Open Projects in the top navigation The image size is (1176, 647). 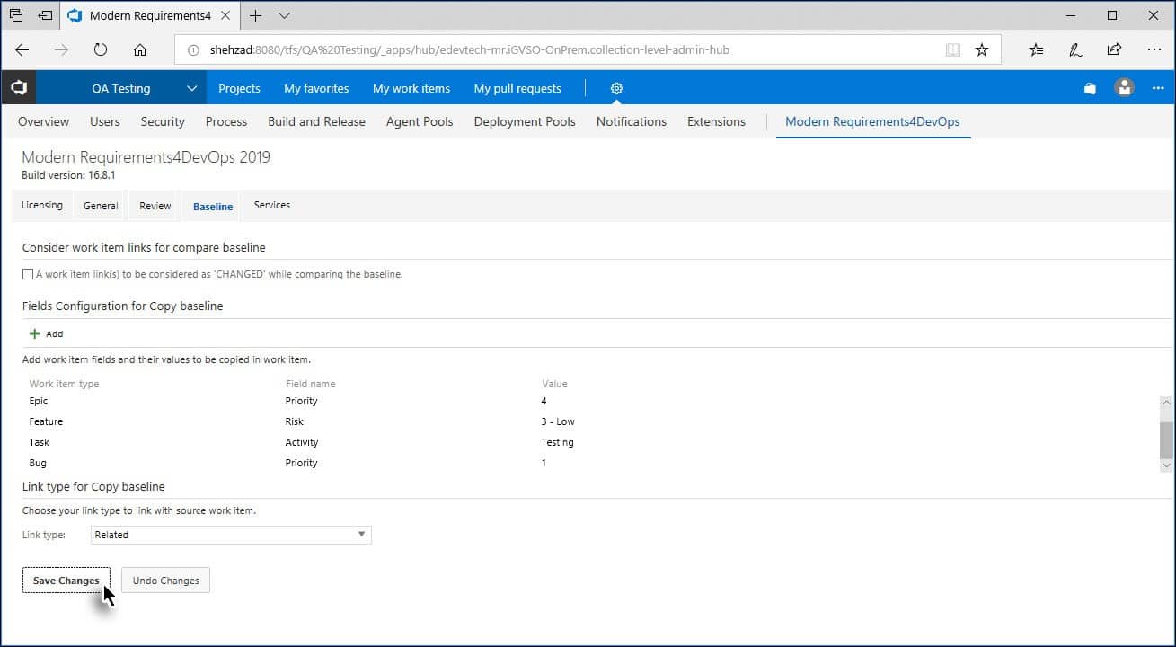[x=239, y=88]
